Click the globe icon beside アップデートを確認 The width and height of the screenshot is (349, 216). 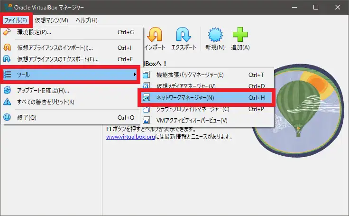7,90
